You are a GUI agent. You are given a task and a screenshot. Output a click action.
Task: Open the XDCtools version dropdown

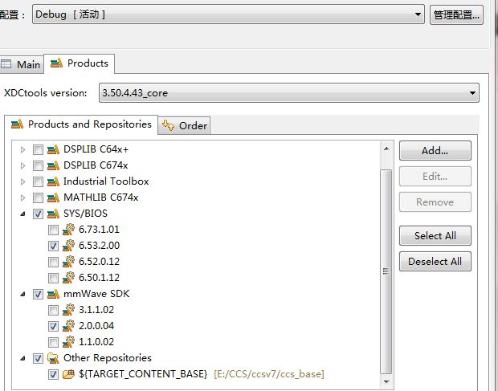click(x=288, y=93)
